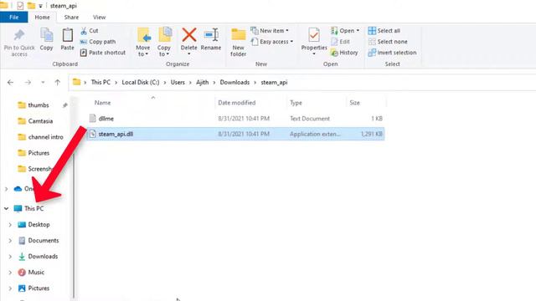Expand the Downloads tree node
The height and width of the screenshot is (301, 536).
pos(10,257)
